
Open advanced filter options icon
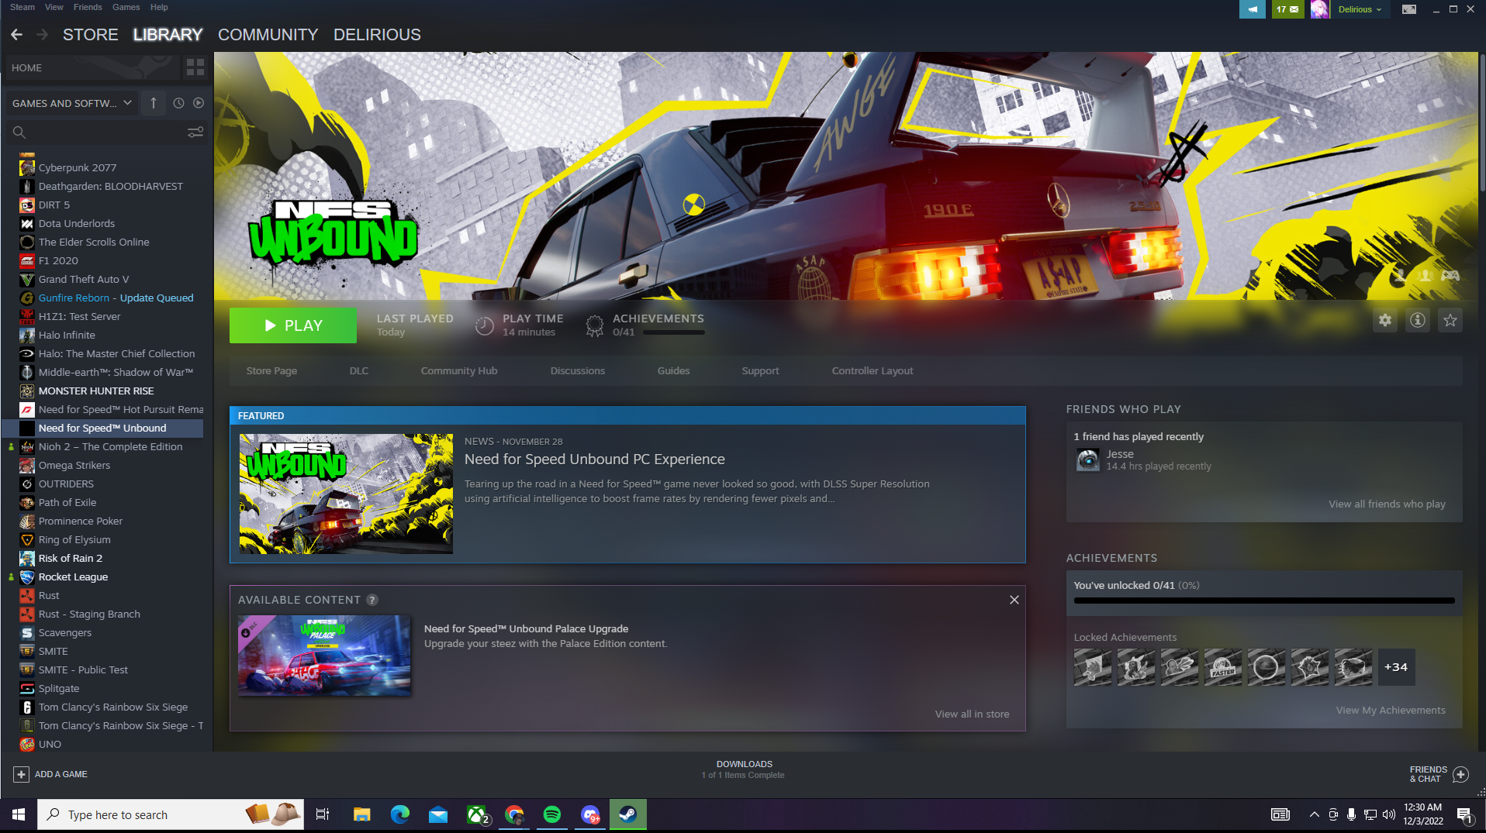point(195,133)
